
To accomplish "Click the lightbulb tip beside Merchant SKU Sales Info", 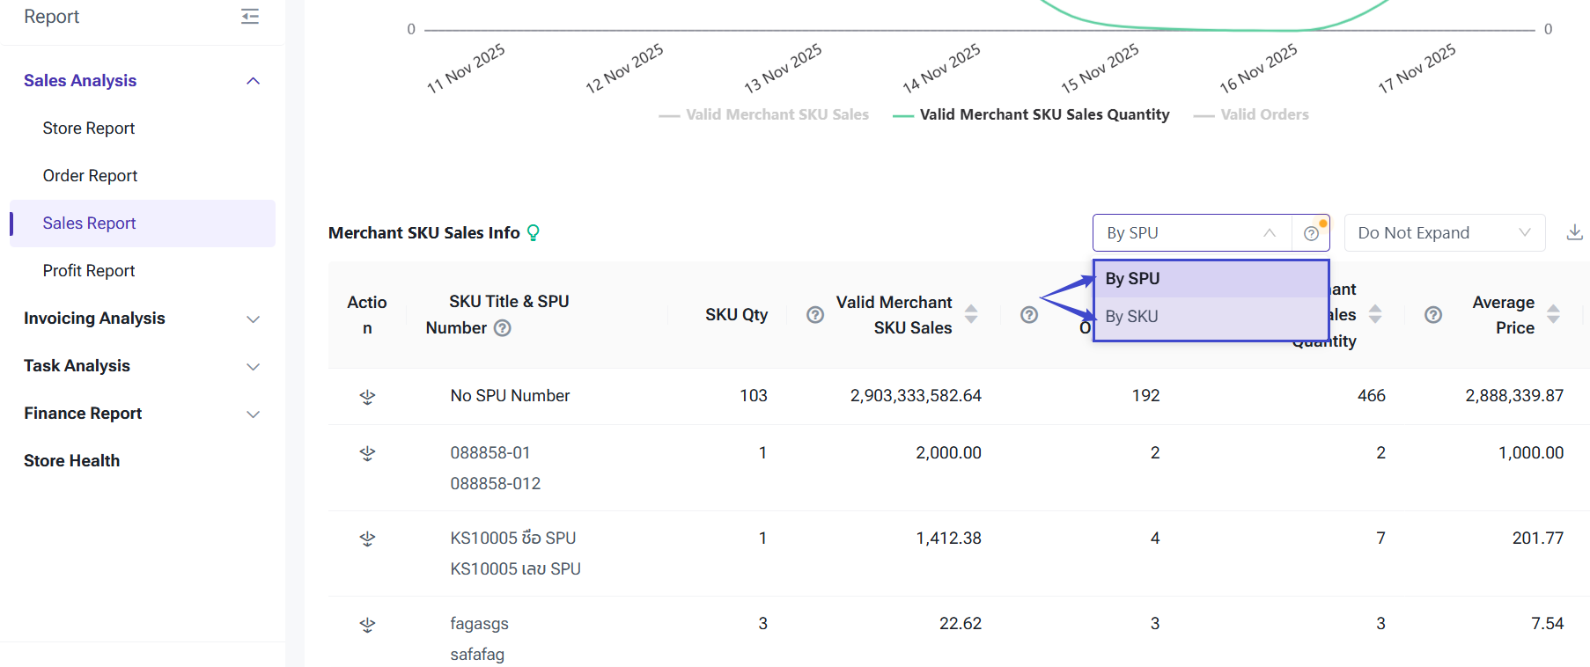I will (533, 232).
